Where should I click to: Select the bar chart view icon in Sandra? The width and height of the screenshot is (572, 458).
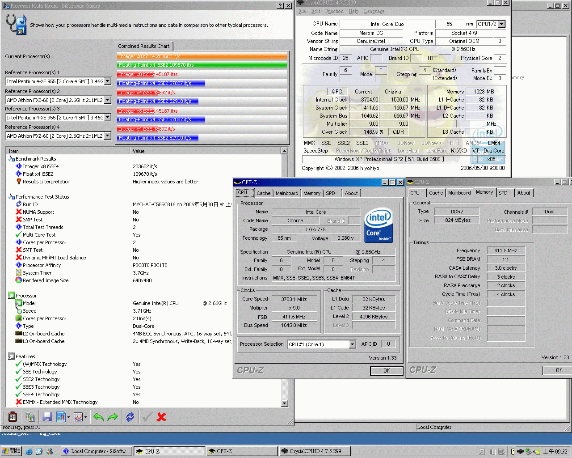pyautogui.click(x=61, y=416)
